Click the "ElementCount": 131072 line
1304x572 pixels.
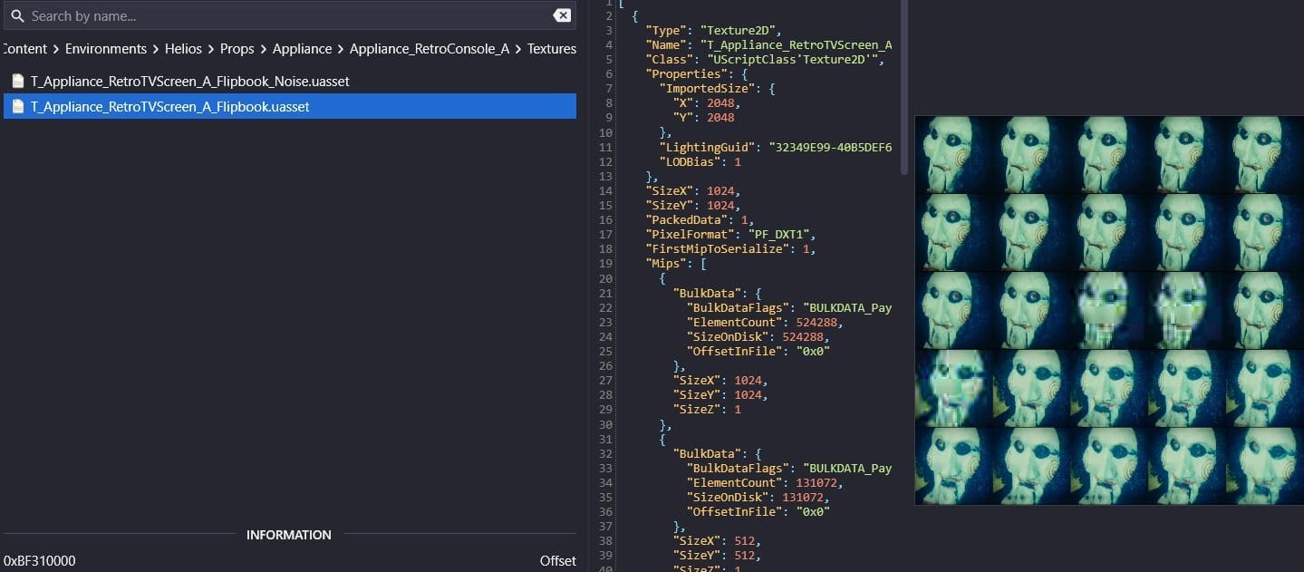(766, 483)
